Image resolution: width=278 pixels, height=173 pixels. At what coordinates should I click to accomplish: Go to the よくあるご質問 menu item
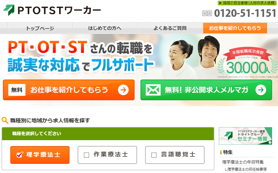[170, 28]
